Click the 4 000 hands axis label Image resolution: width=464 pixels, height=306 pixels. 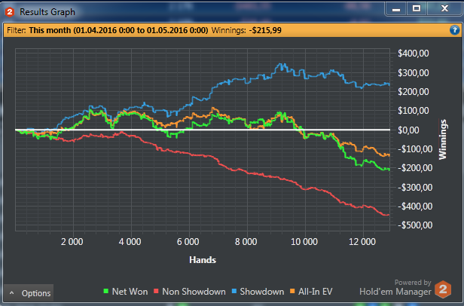pyautogui.click(x=130, y=242)
